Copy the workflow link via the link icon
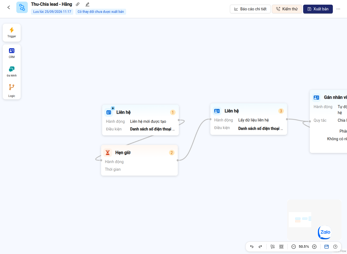Screen dimensions: 347x254 point(78,4)
